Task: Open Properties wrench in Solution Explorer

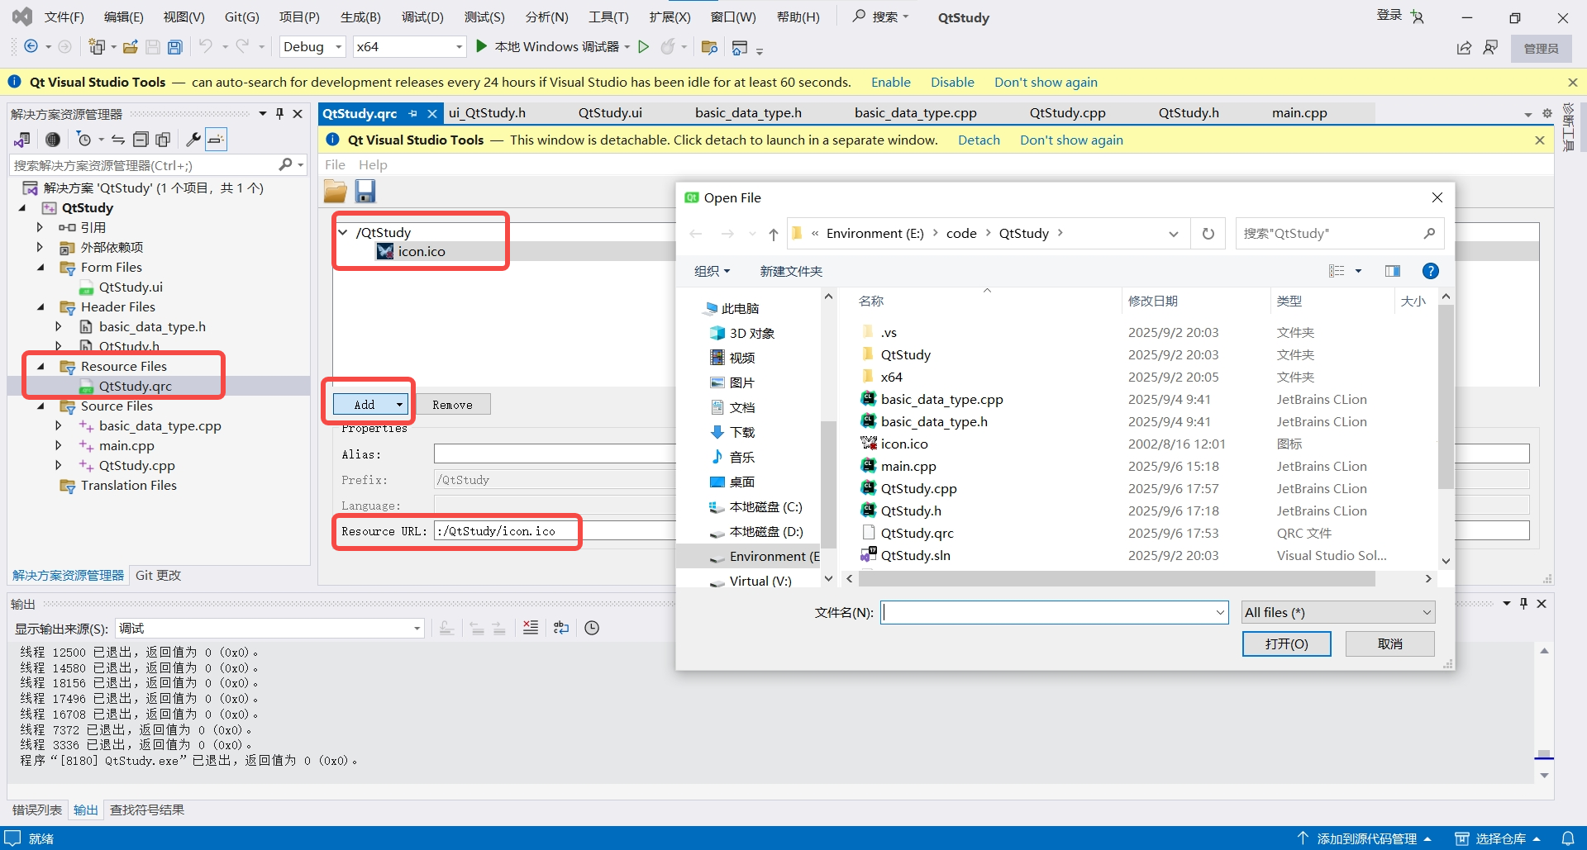Action: coord(193,140)
